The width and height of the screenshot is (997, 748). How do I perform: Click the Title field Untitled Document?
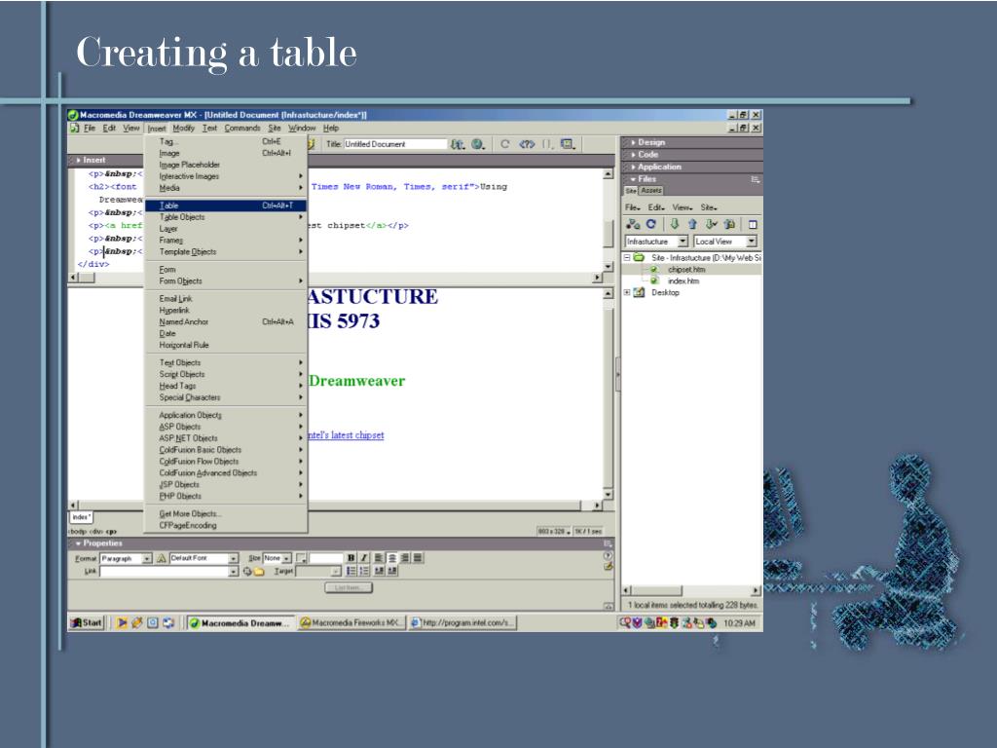pos(395,144)
